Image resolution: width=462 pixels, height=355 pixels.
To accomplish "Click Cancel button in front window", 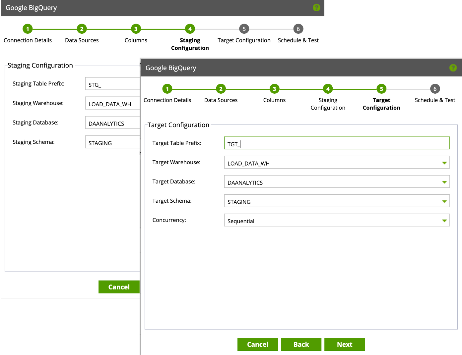I will point(258,344).
